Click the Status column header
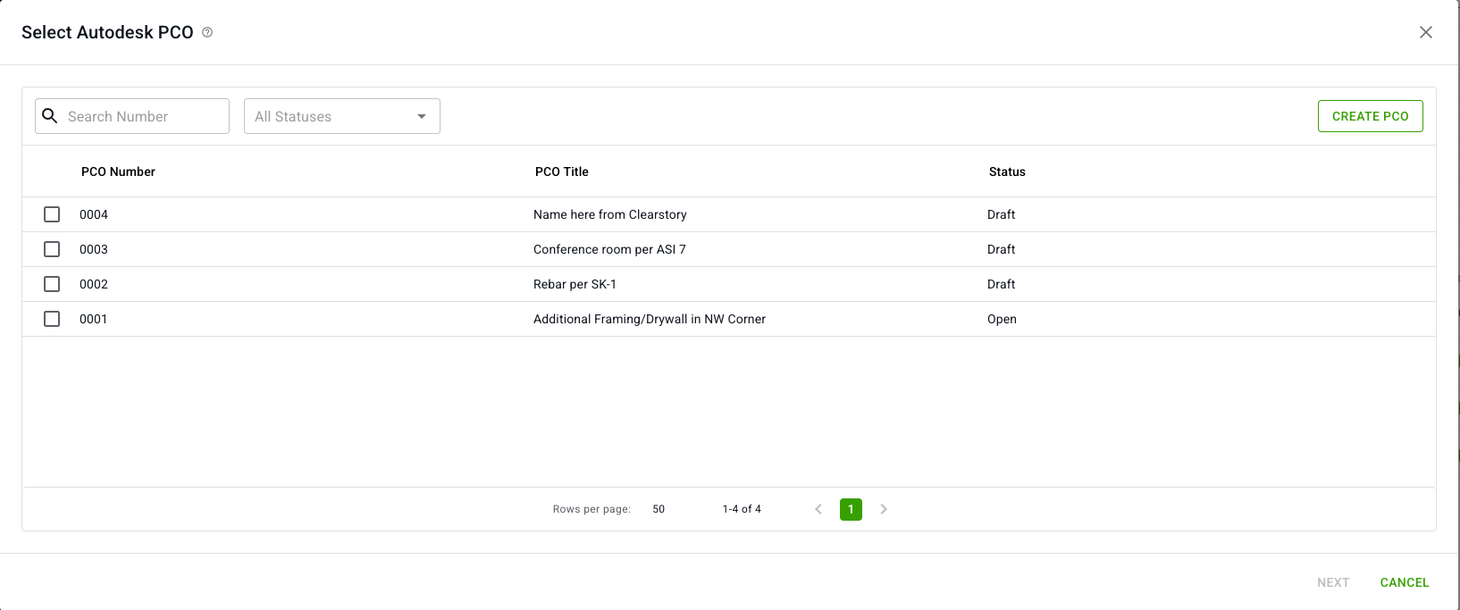 pyautogui.click(x=1006, y=171)
